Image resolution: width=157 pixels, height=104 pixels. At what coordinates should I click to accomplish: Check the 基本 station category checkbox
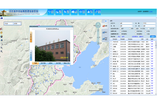(x=121, y=29)
